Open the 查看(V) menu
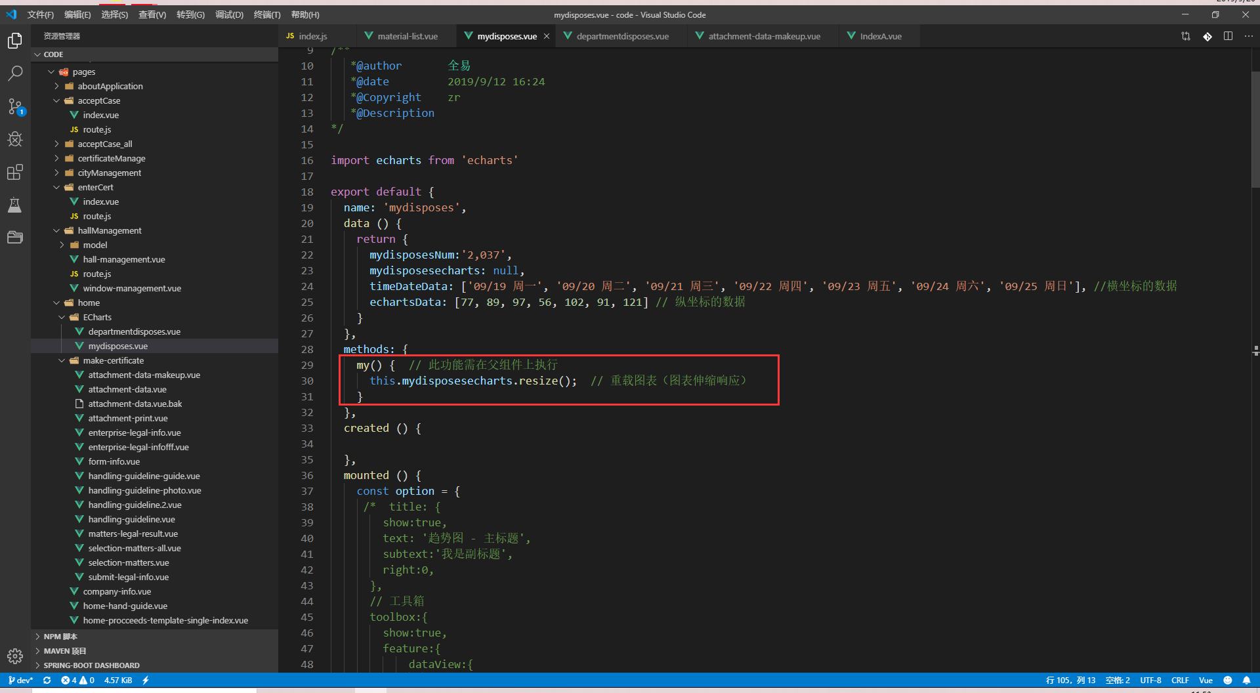The width and height of the screenshot is (1260, 693). pyautogui.click(x=152, y=14)
